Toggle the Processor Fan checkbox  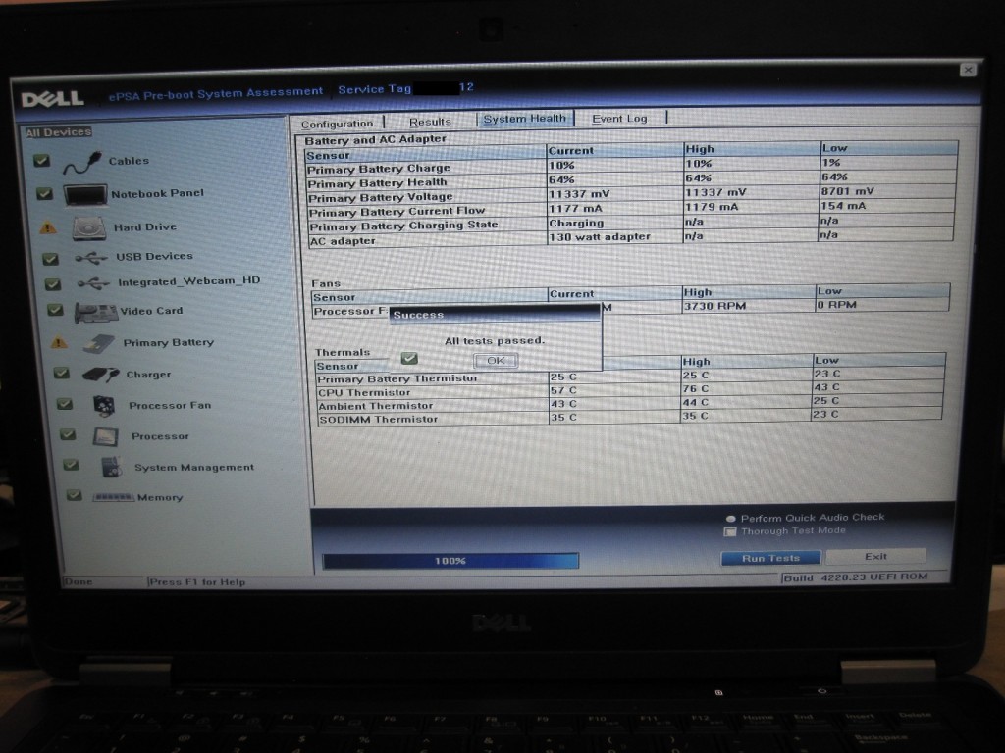(x=64, y=404)
